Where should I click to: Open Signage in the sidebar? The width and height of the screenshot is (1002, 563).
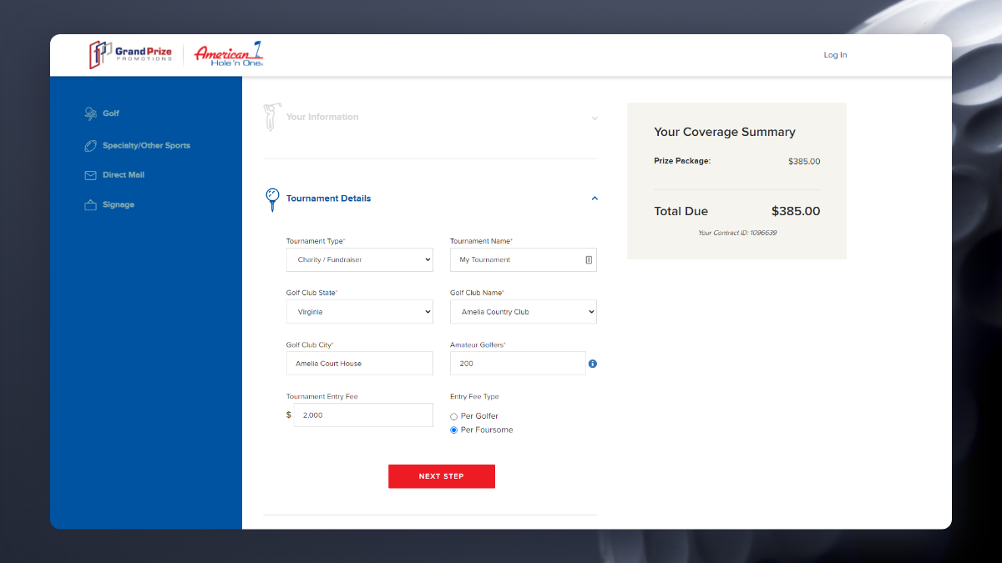click(119, 205)
